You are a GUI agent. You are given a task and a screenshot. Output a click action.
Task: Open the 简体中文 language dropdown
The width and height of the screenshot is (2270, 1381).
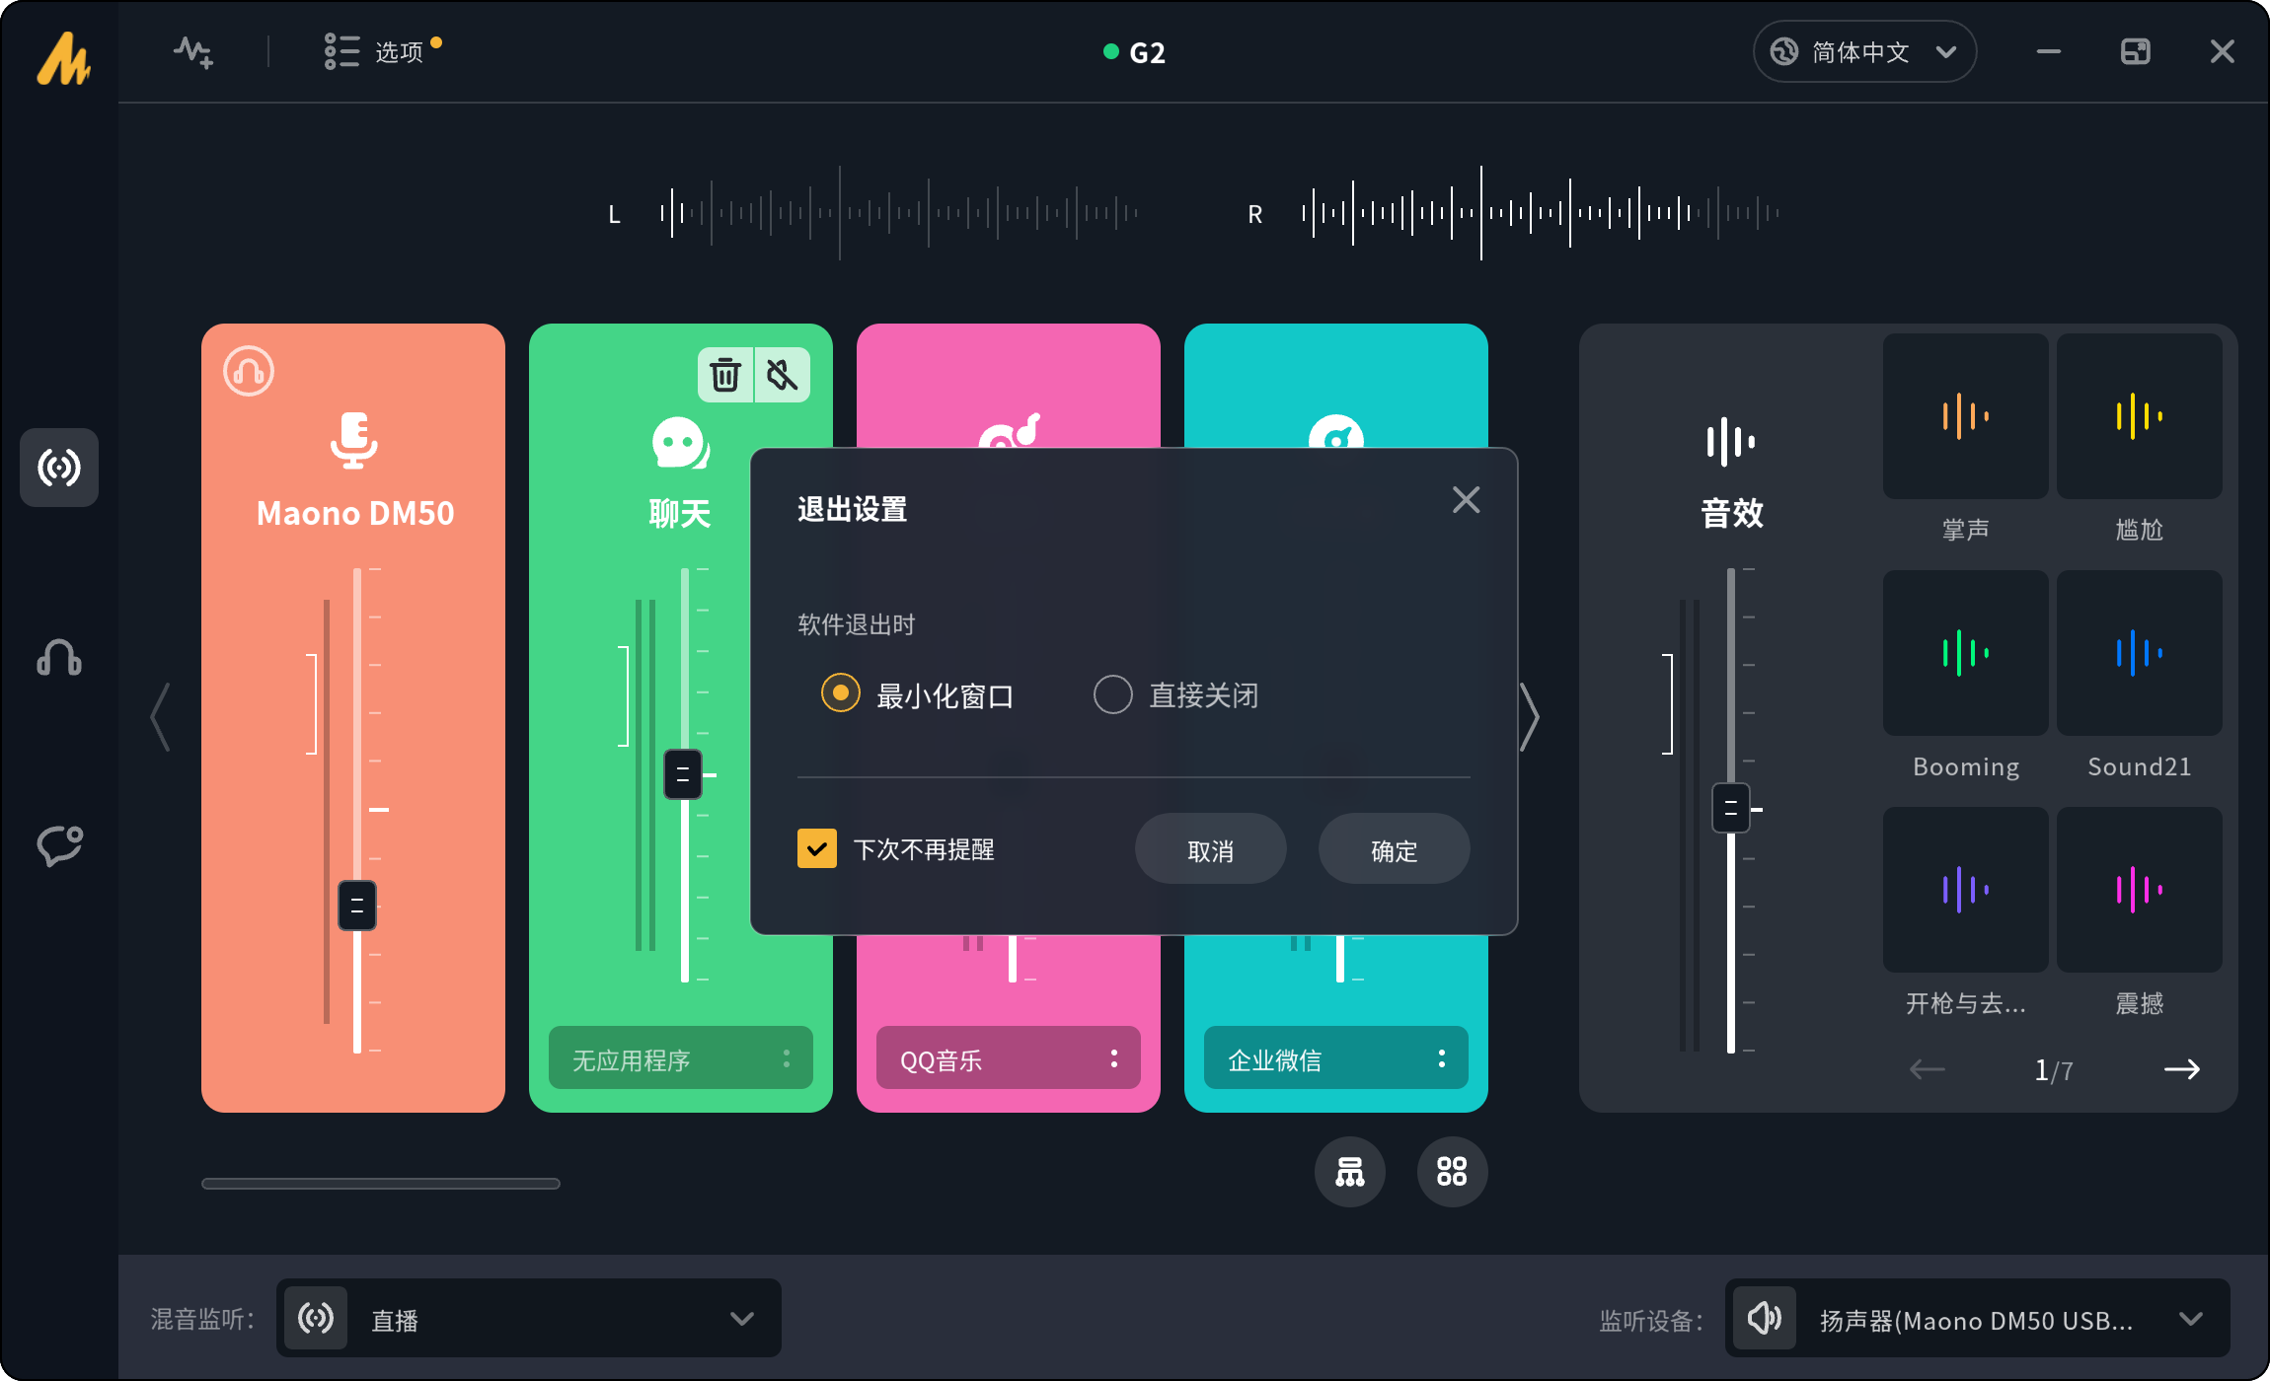pos(1864,52)
